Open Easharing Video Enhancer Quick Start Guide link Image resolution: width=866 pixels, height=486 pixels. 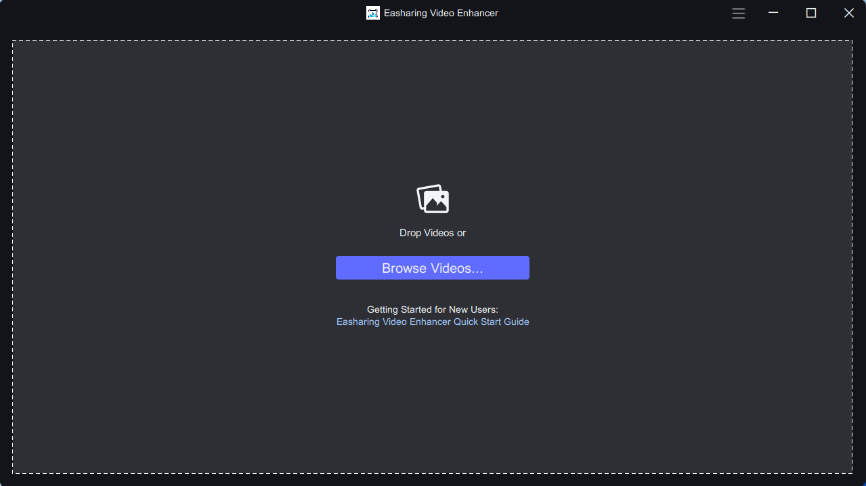[x=433, y=322]
